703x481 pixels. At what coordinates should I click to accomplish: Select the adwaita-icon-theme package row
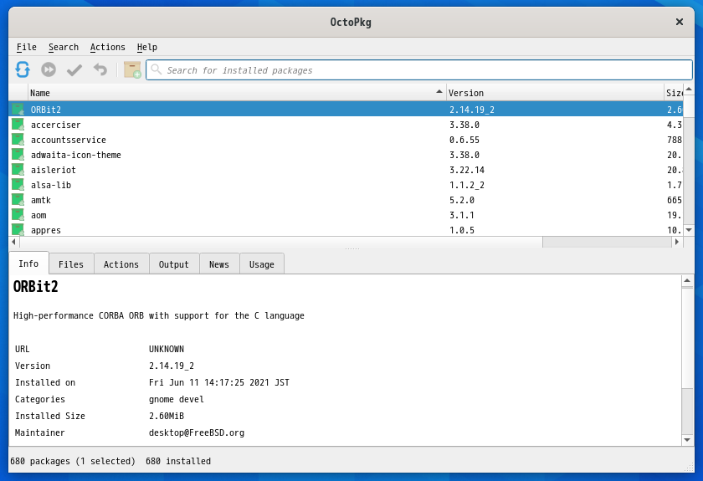click(x=346, y=154)
